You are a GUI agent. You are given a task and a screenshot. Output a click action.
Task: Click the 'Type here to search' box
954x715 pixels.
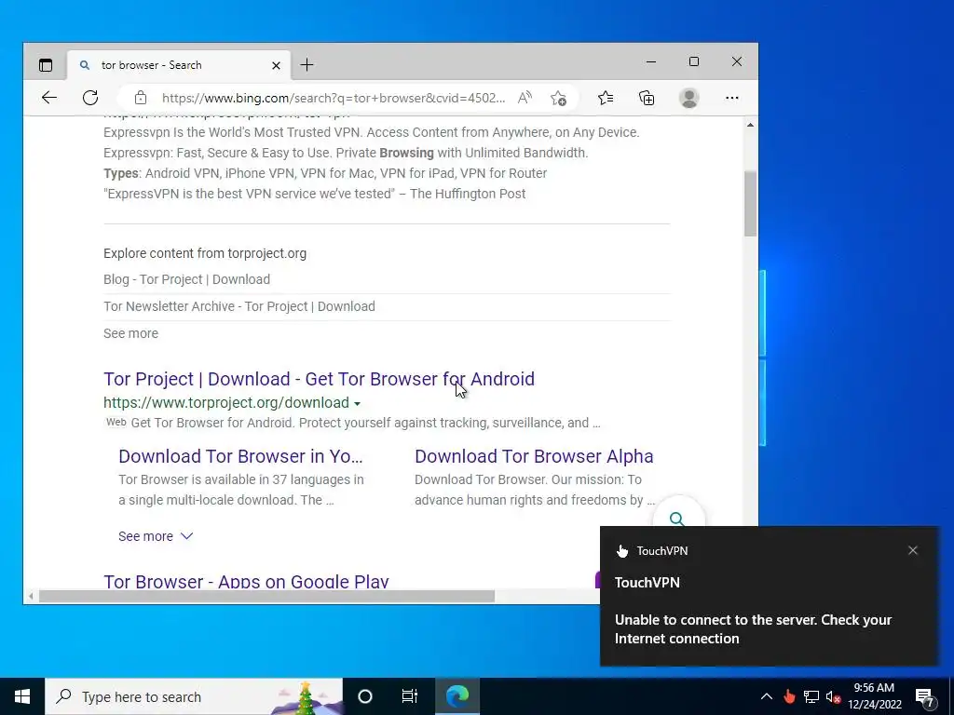tap(194, 696)
